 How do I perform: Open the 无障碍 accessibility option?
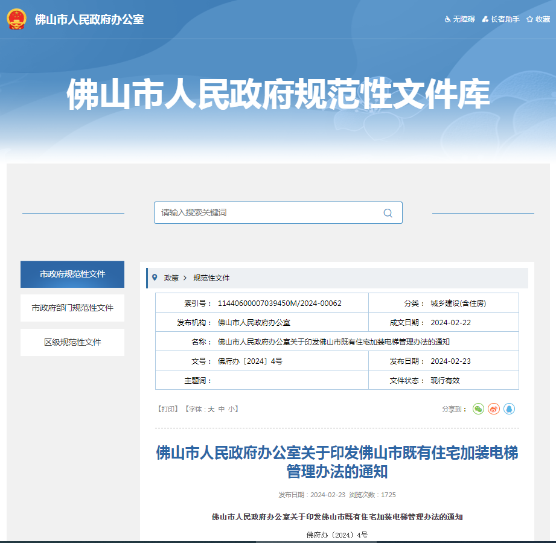pyautogui.click(x=460, y=19)
